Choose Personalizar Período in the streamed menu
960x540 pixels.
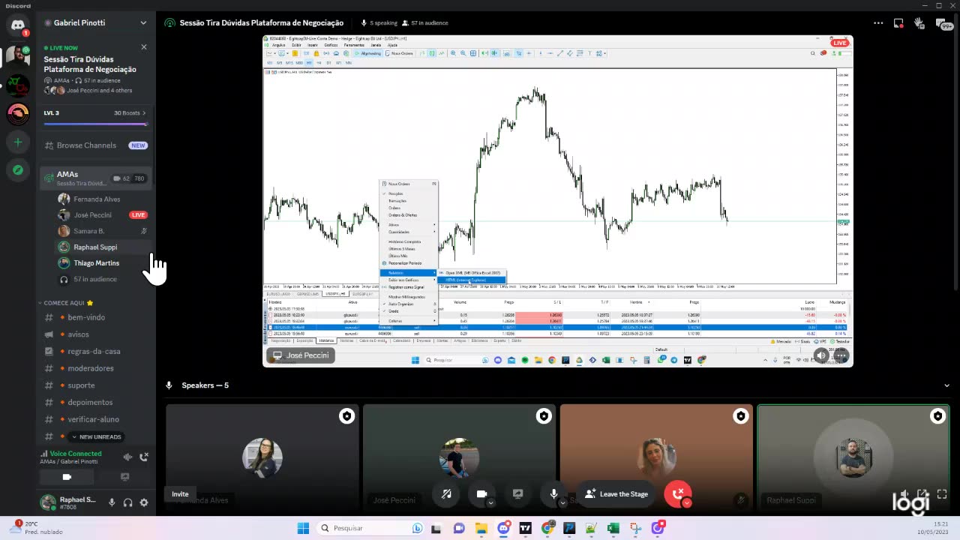click(405, 263)
